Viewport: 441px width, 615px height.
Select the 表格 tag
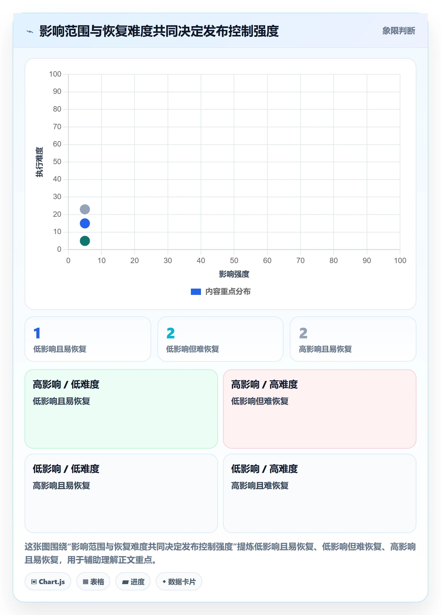[x=93, y=582]
